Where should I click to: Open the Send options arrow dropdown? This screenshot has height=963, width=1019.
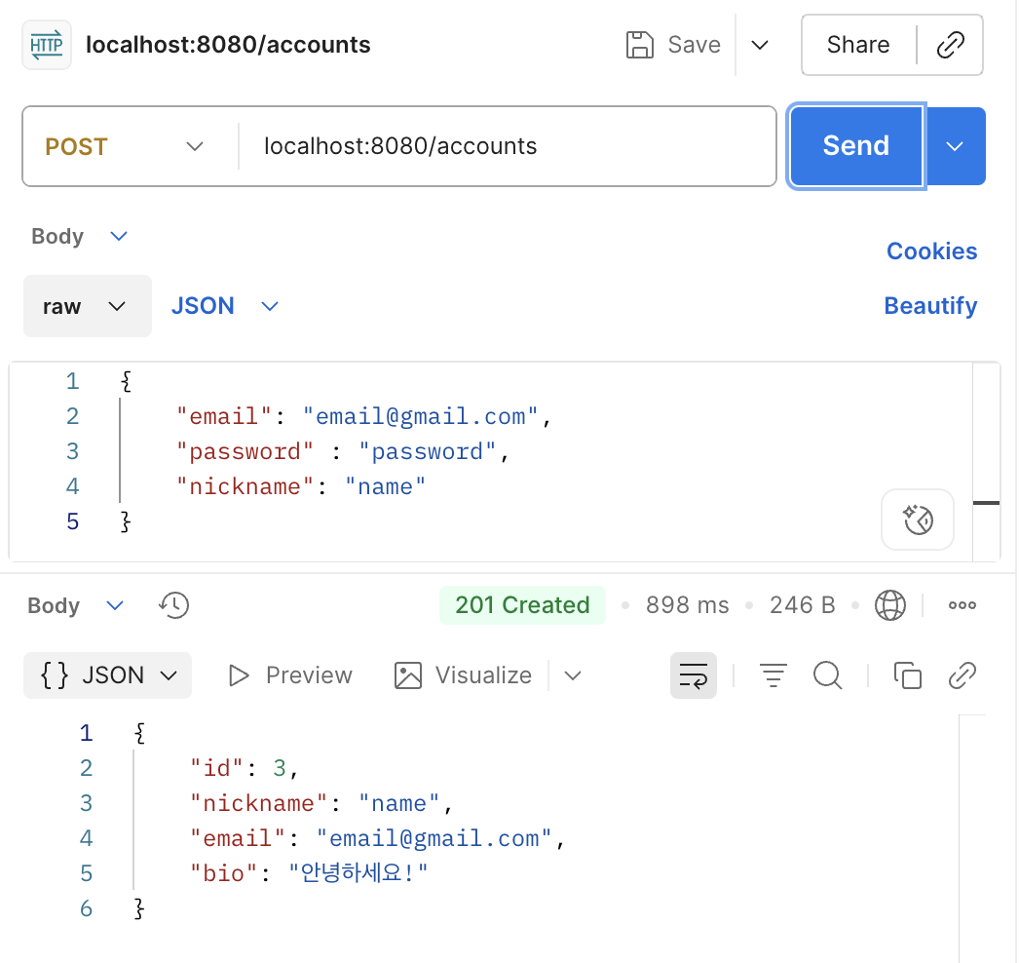[954, 145]
